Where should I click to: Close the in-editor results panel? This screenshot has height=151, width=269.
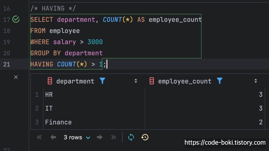click(16, 77)
